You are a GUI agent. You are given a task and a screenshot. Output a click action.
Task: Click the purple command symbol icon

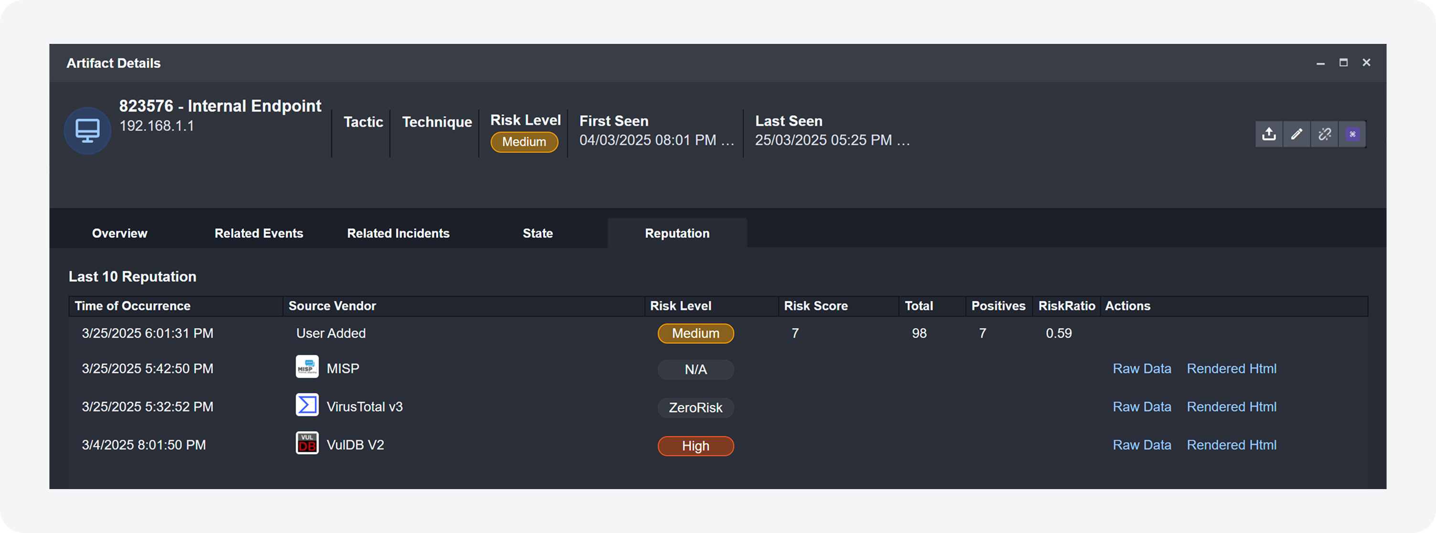(1352, 134)
